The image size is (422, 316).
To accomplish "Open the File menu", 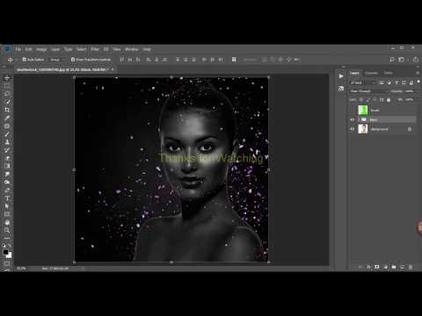I will [x=18, y=49].
